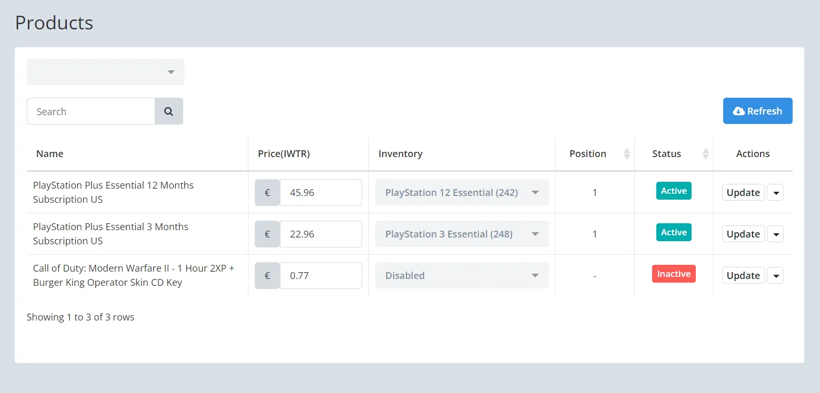Screen dimensions: 820x393
Task: Open the empty filter dropdown above search
Action: (106, 72)
